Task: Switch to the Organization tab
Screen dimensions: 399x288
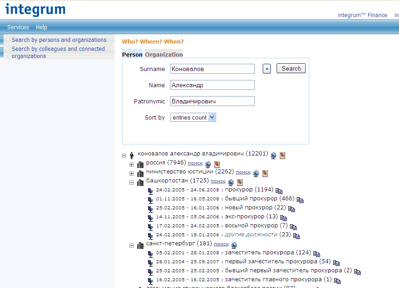Action: click(x=164, y=54)
